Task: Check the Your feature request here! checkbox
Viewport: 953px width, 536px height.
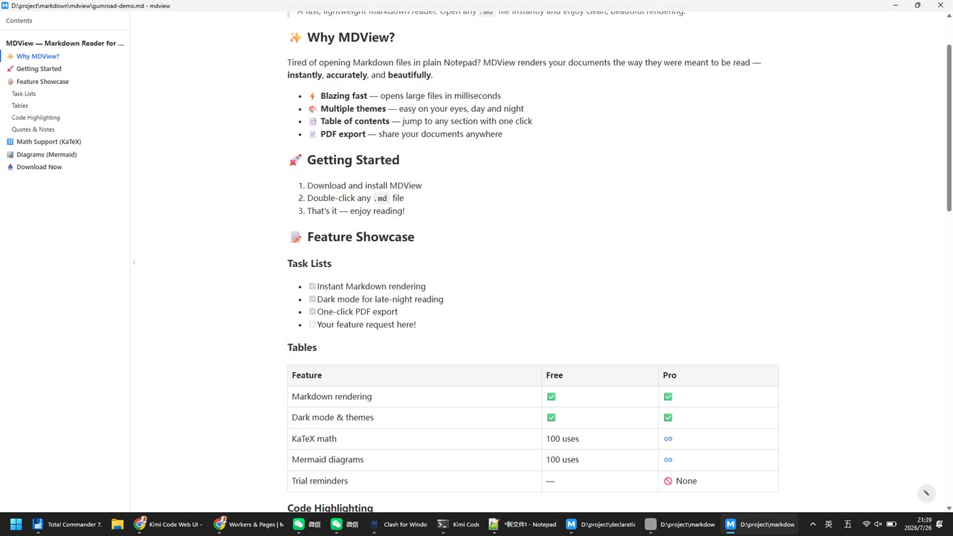Action: [x=312, y=324]
